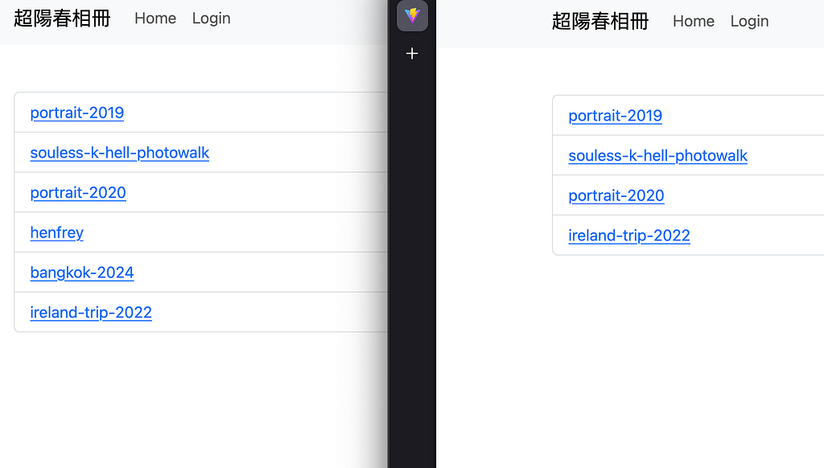Go to Home in left navbar
This screenshot has width=824, height=468.
click(x=155, y=18)
